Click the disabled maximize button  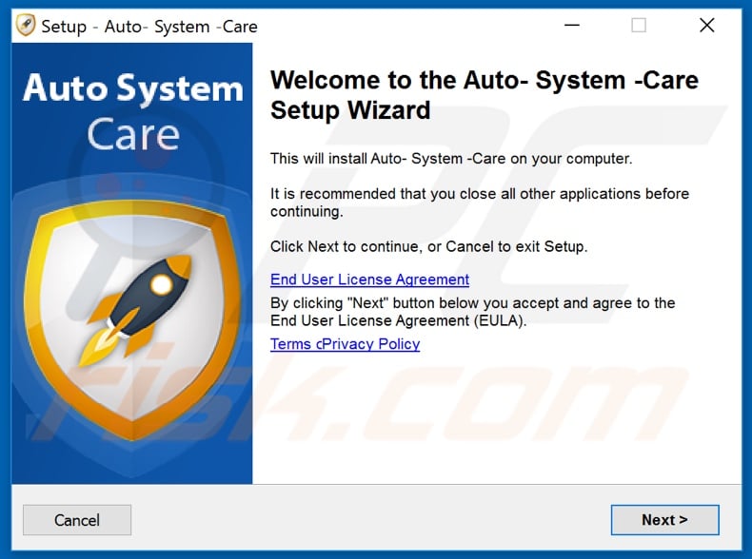click(x=639, y=25)
